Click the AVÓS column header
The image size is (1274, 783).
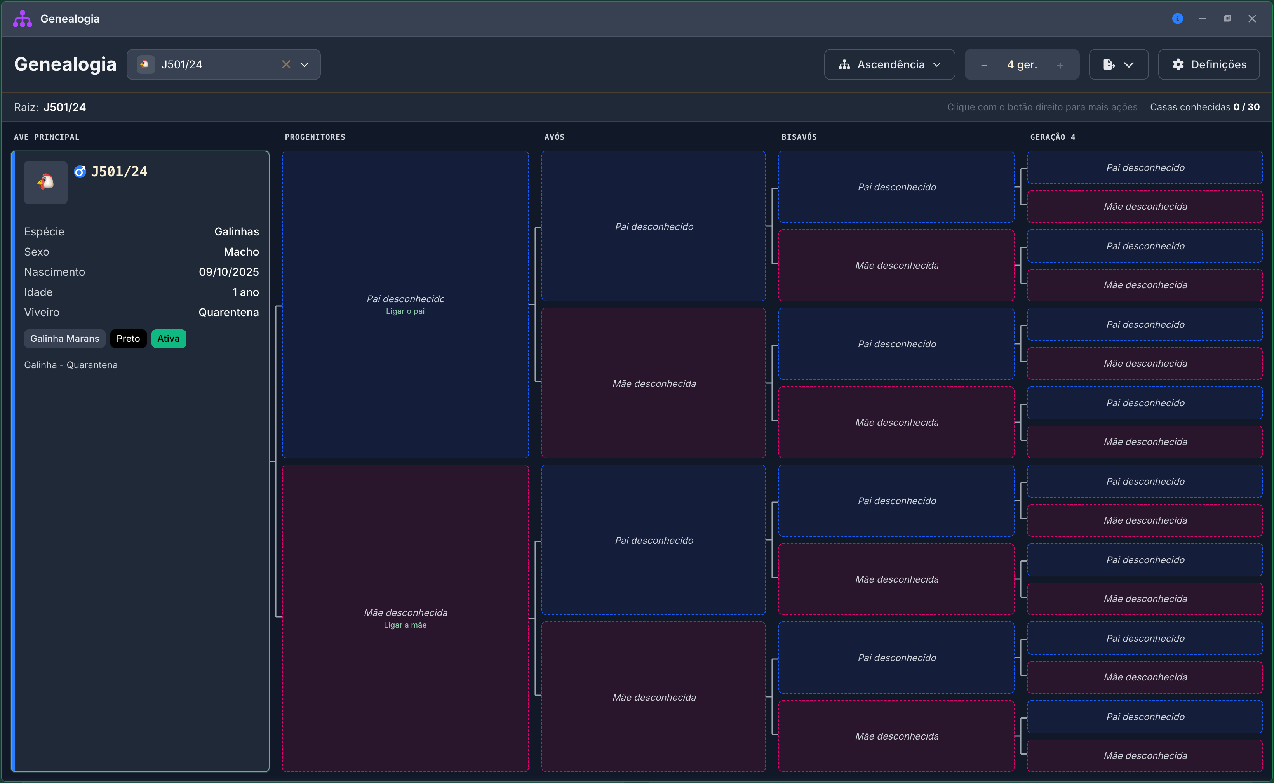(554, 137)
